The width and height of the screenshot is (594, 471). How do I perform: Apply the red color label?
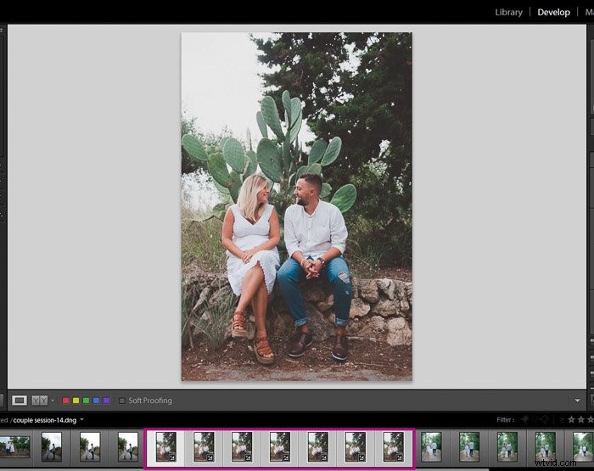pyautogui.click(x=65, y=401)
